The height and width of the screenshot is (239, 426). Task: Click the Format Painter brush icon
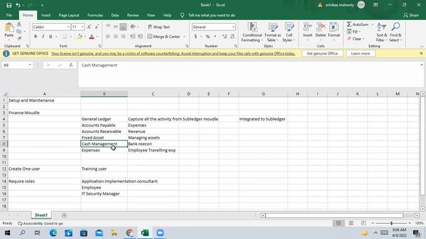19,39
